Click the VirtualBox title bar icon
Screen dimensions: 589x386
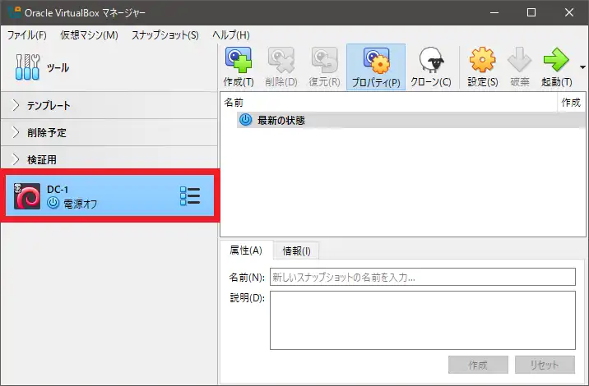pos(14,12)
